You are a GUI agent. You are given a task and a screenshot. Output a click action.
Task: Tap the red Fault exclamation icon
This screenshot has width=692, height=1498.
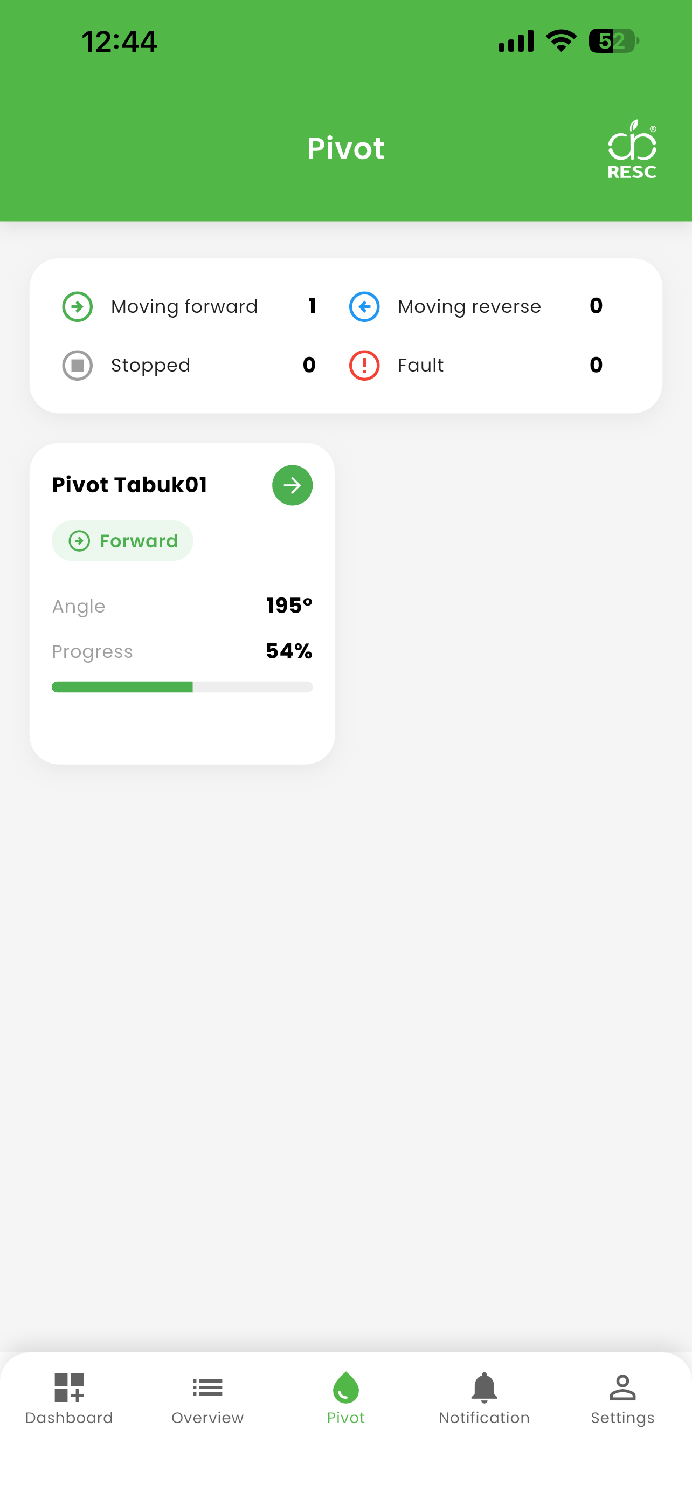point(364,365)
